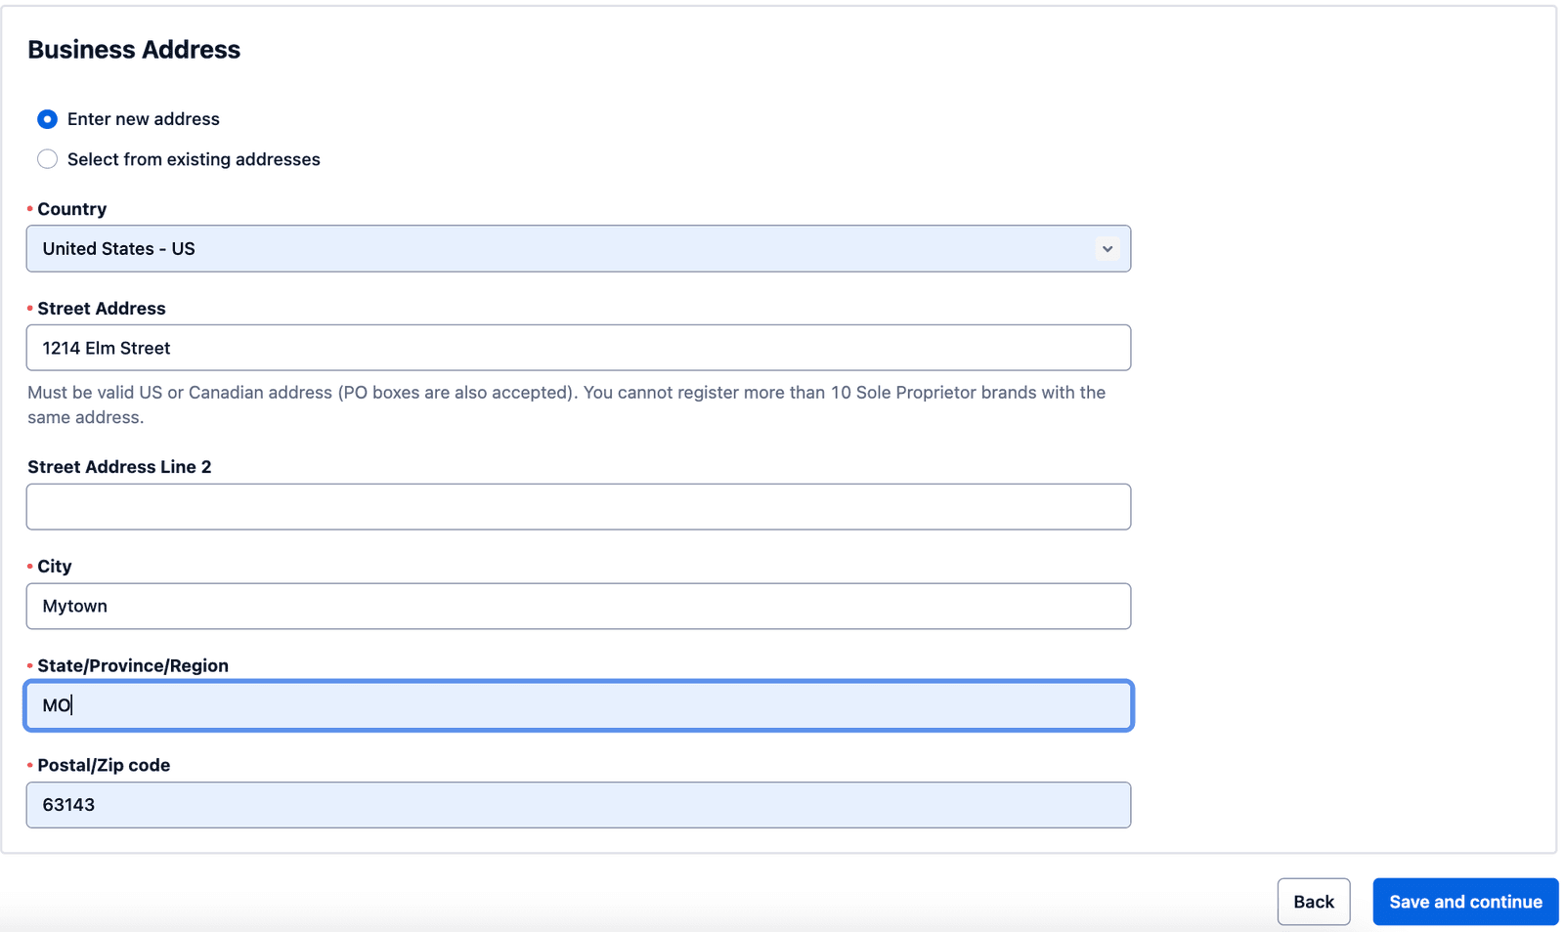Click the Business Address heading
The image size is (1564, 932).
[x=134, y=49]
